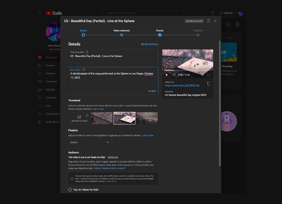This screenshot has width=282, height=204.
Task: Open the playlist Select dropdown
Action: [x=90, y=142]
